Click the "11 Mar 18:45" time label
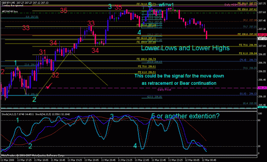 click(x=58, y=160)
